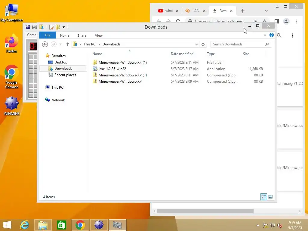Image resolution: width=308 pixels, height=231 pixels.
Task: Open the File ribbon tab
Action: coord(48,35)
